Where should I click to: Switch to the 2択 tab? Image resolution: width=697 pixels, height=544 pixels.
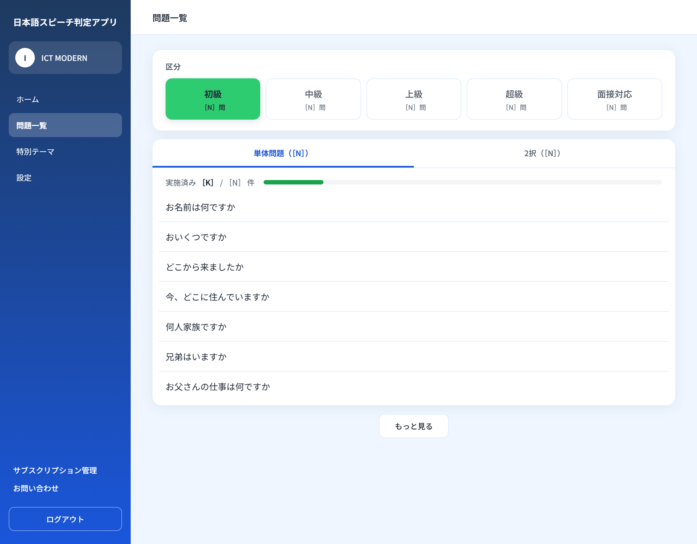pyautogui.click(x=544, y=153)
